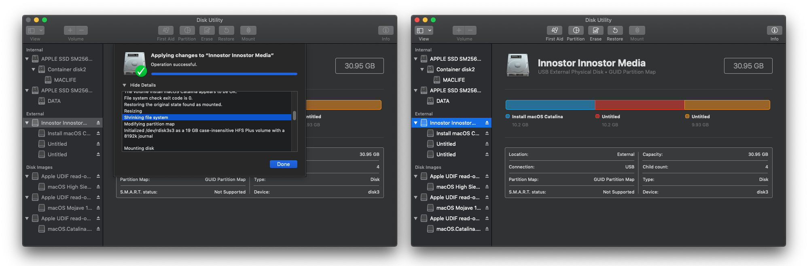Image resolution: width=807 pixels, height=266 pixels.
Task: Click disk icon with green checkmark in dialog
Action: pos(135,64)
